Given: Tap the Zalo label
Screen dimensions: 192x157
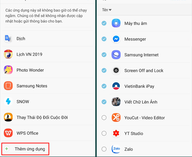Looking at the screenshot, I should click(x=128, y=149).
